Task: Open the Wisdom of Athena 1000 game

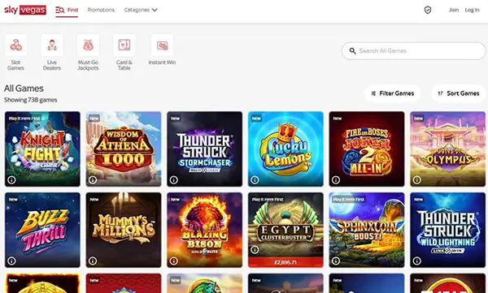Action: (124, 149)
